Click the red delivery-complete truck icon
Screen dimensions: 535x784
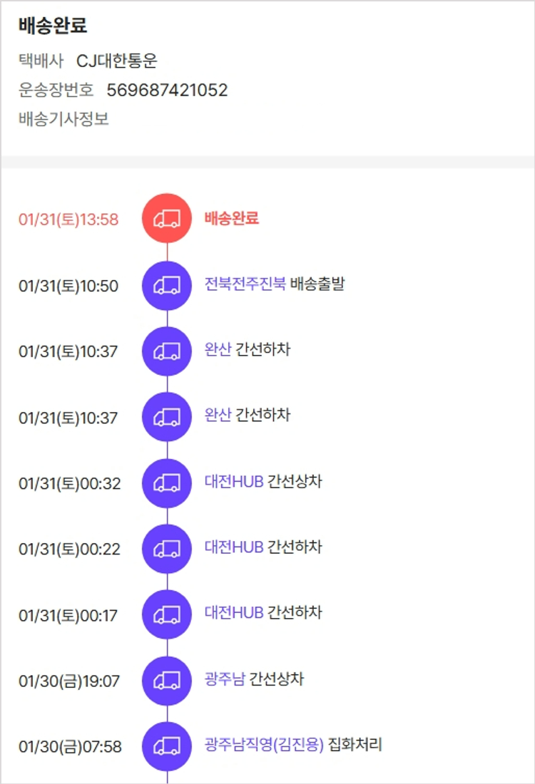coord(167,218)
